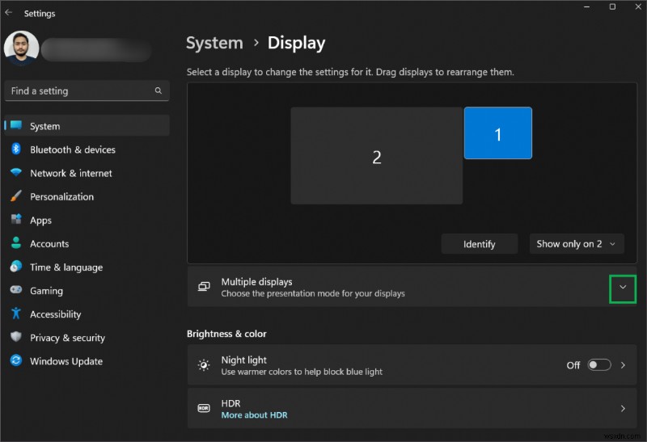647x442 pixels.
Task: Click the Privacy shield icon
Action: point(16,337)
